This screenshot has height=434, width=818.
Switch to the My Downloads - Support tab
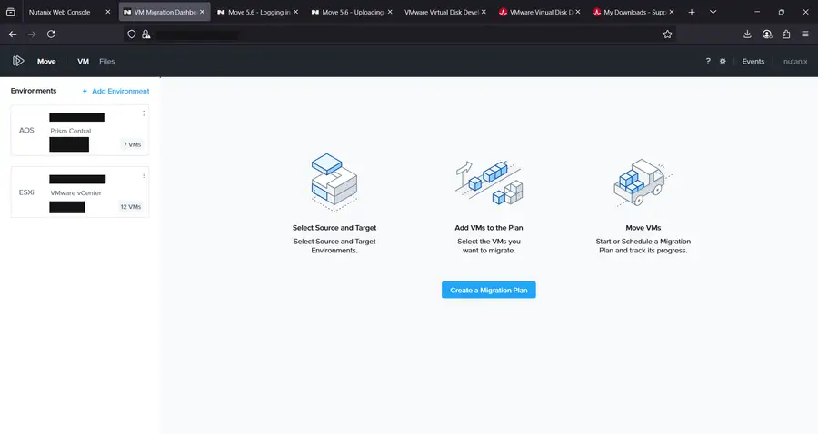tap(633, 12)
